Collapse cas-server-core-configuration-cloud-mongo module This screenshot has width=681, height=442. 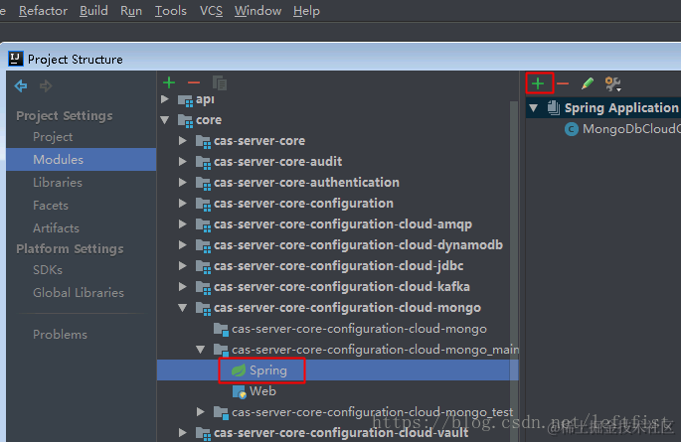(x=183, y=308)
